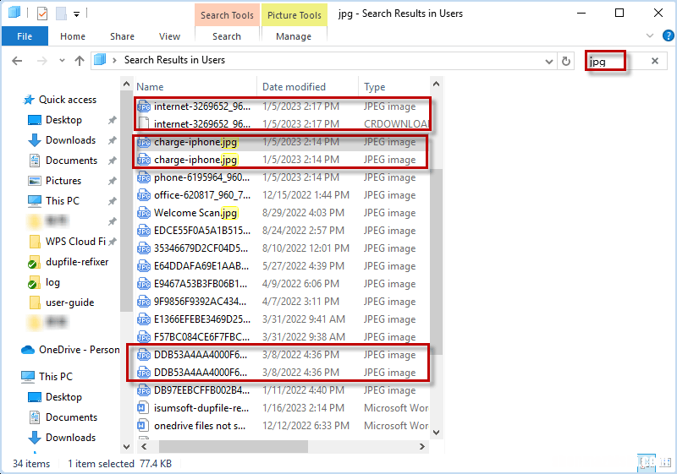Open pinned Downloads under Quick access
677x474 pixels.
[70, 140]
